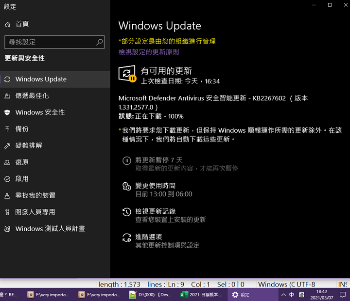The image size is (350, 301).
Task: Click the shield icon for Windows 安全性
Action: point(7,112)
